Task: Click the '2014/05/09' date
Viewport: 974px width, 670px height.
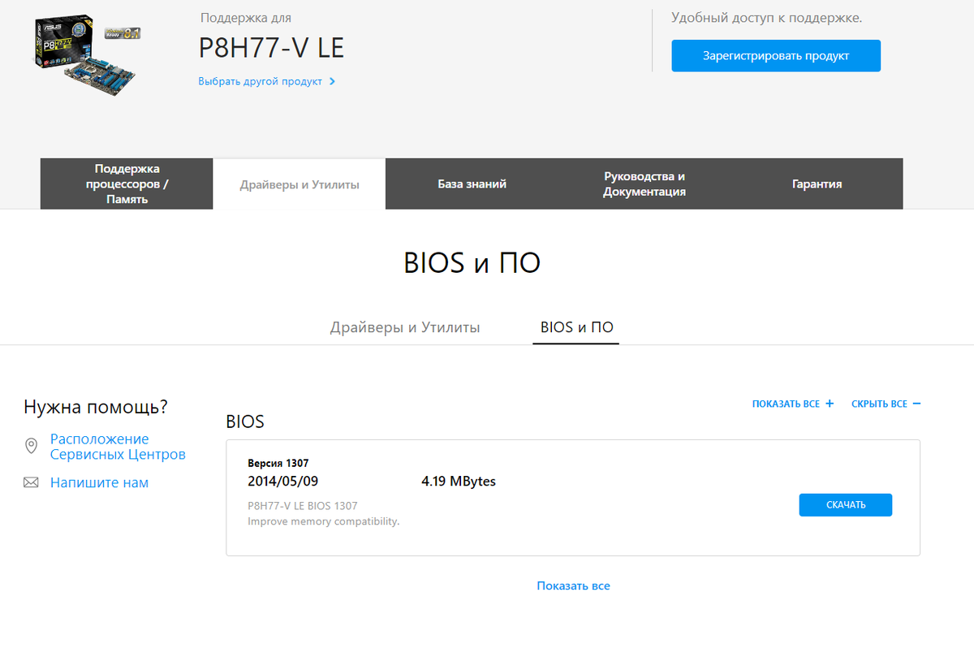Action: click(283, 482)
